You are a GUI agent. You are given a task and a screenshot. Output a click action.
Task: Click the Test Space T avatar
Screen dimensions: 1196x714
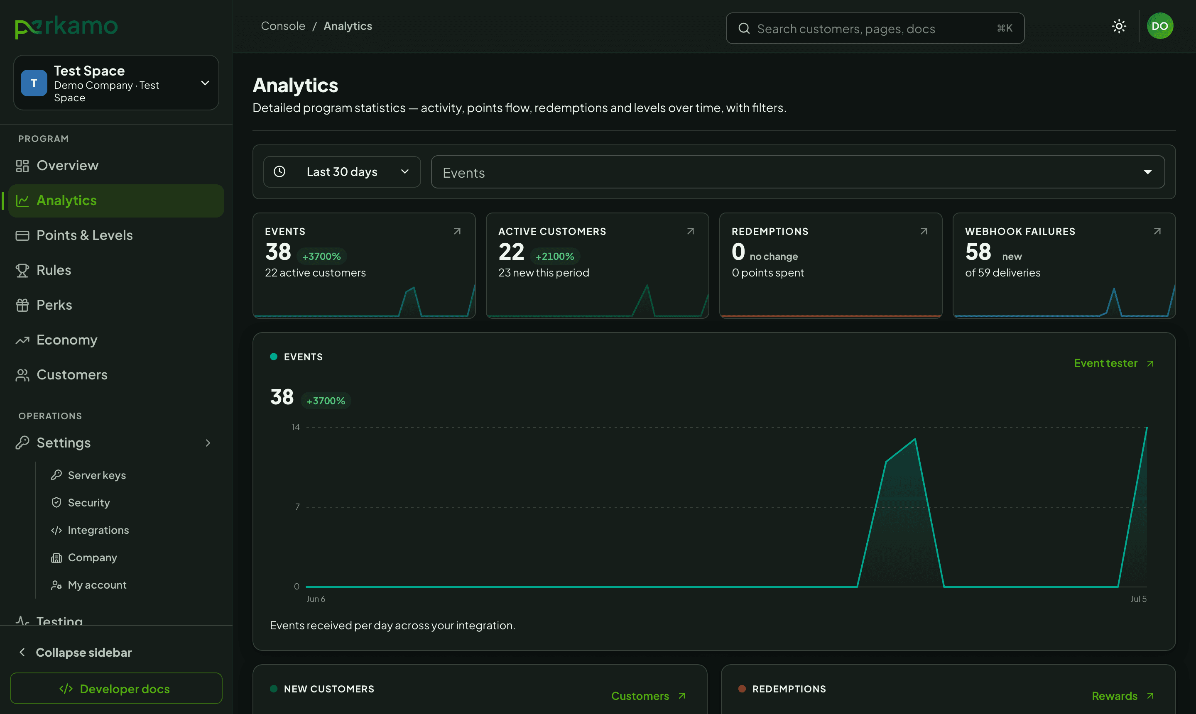(34, 83)
